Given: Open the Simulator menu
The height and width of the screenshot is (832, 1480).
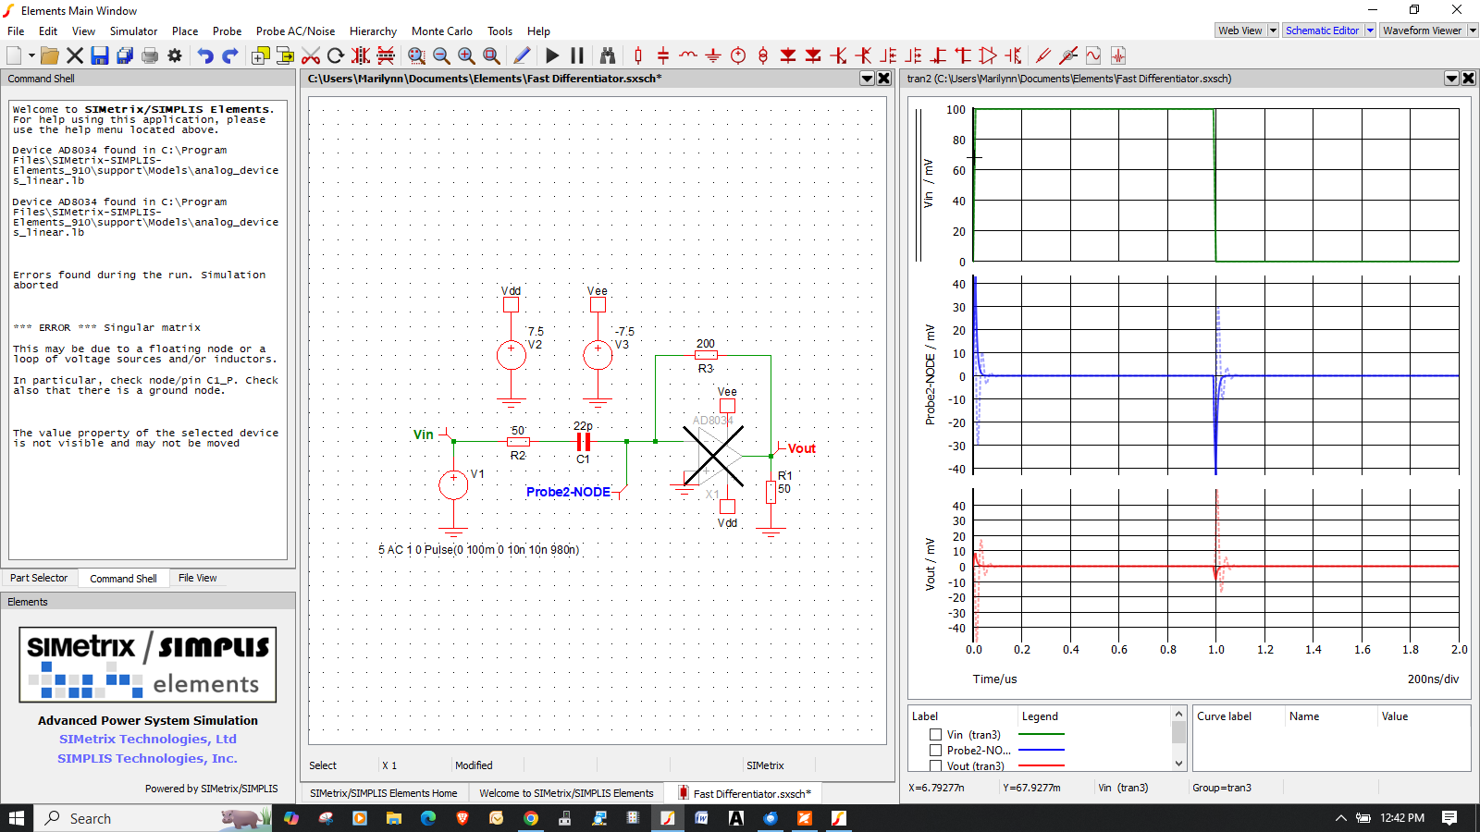Looking at the screenshot, I should tap(133, 31).
